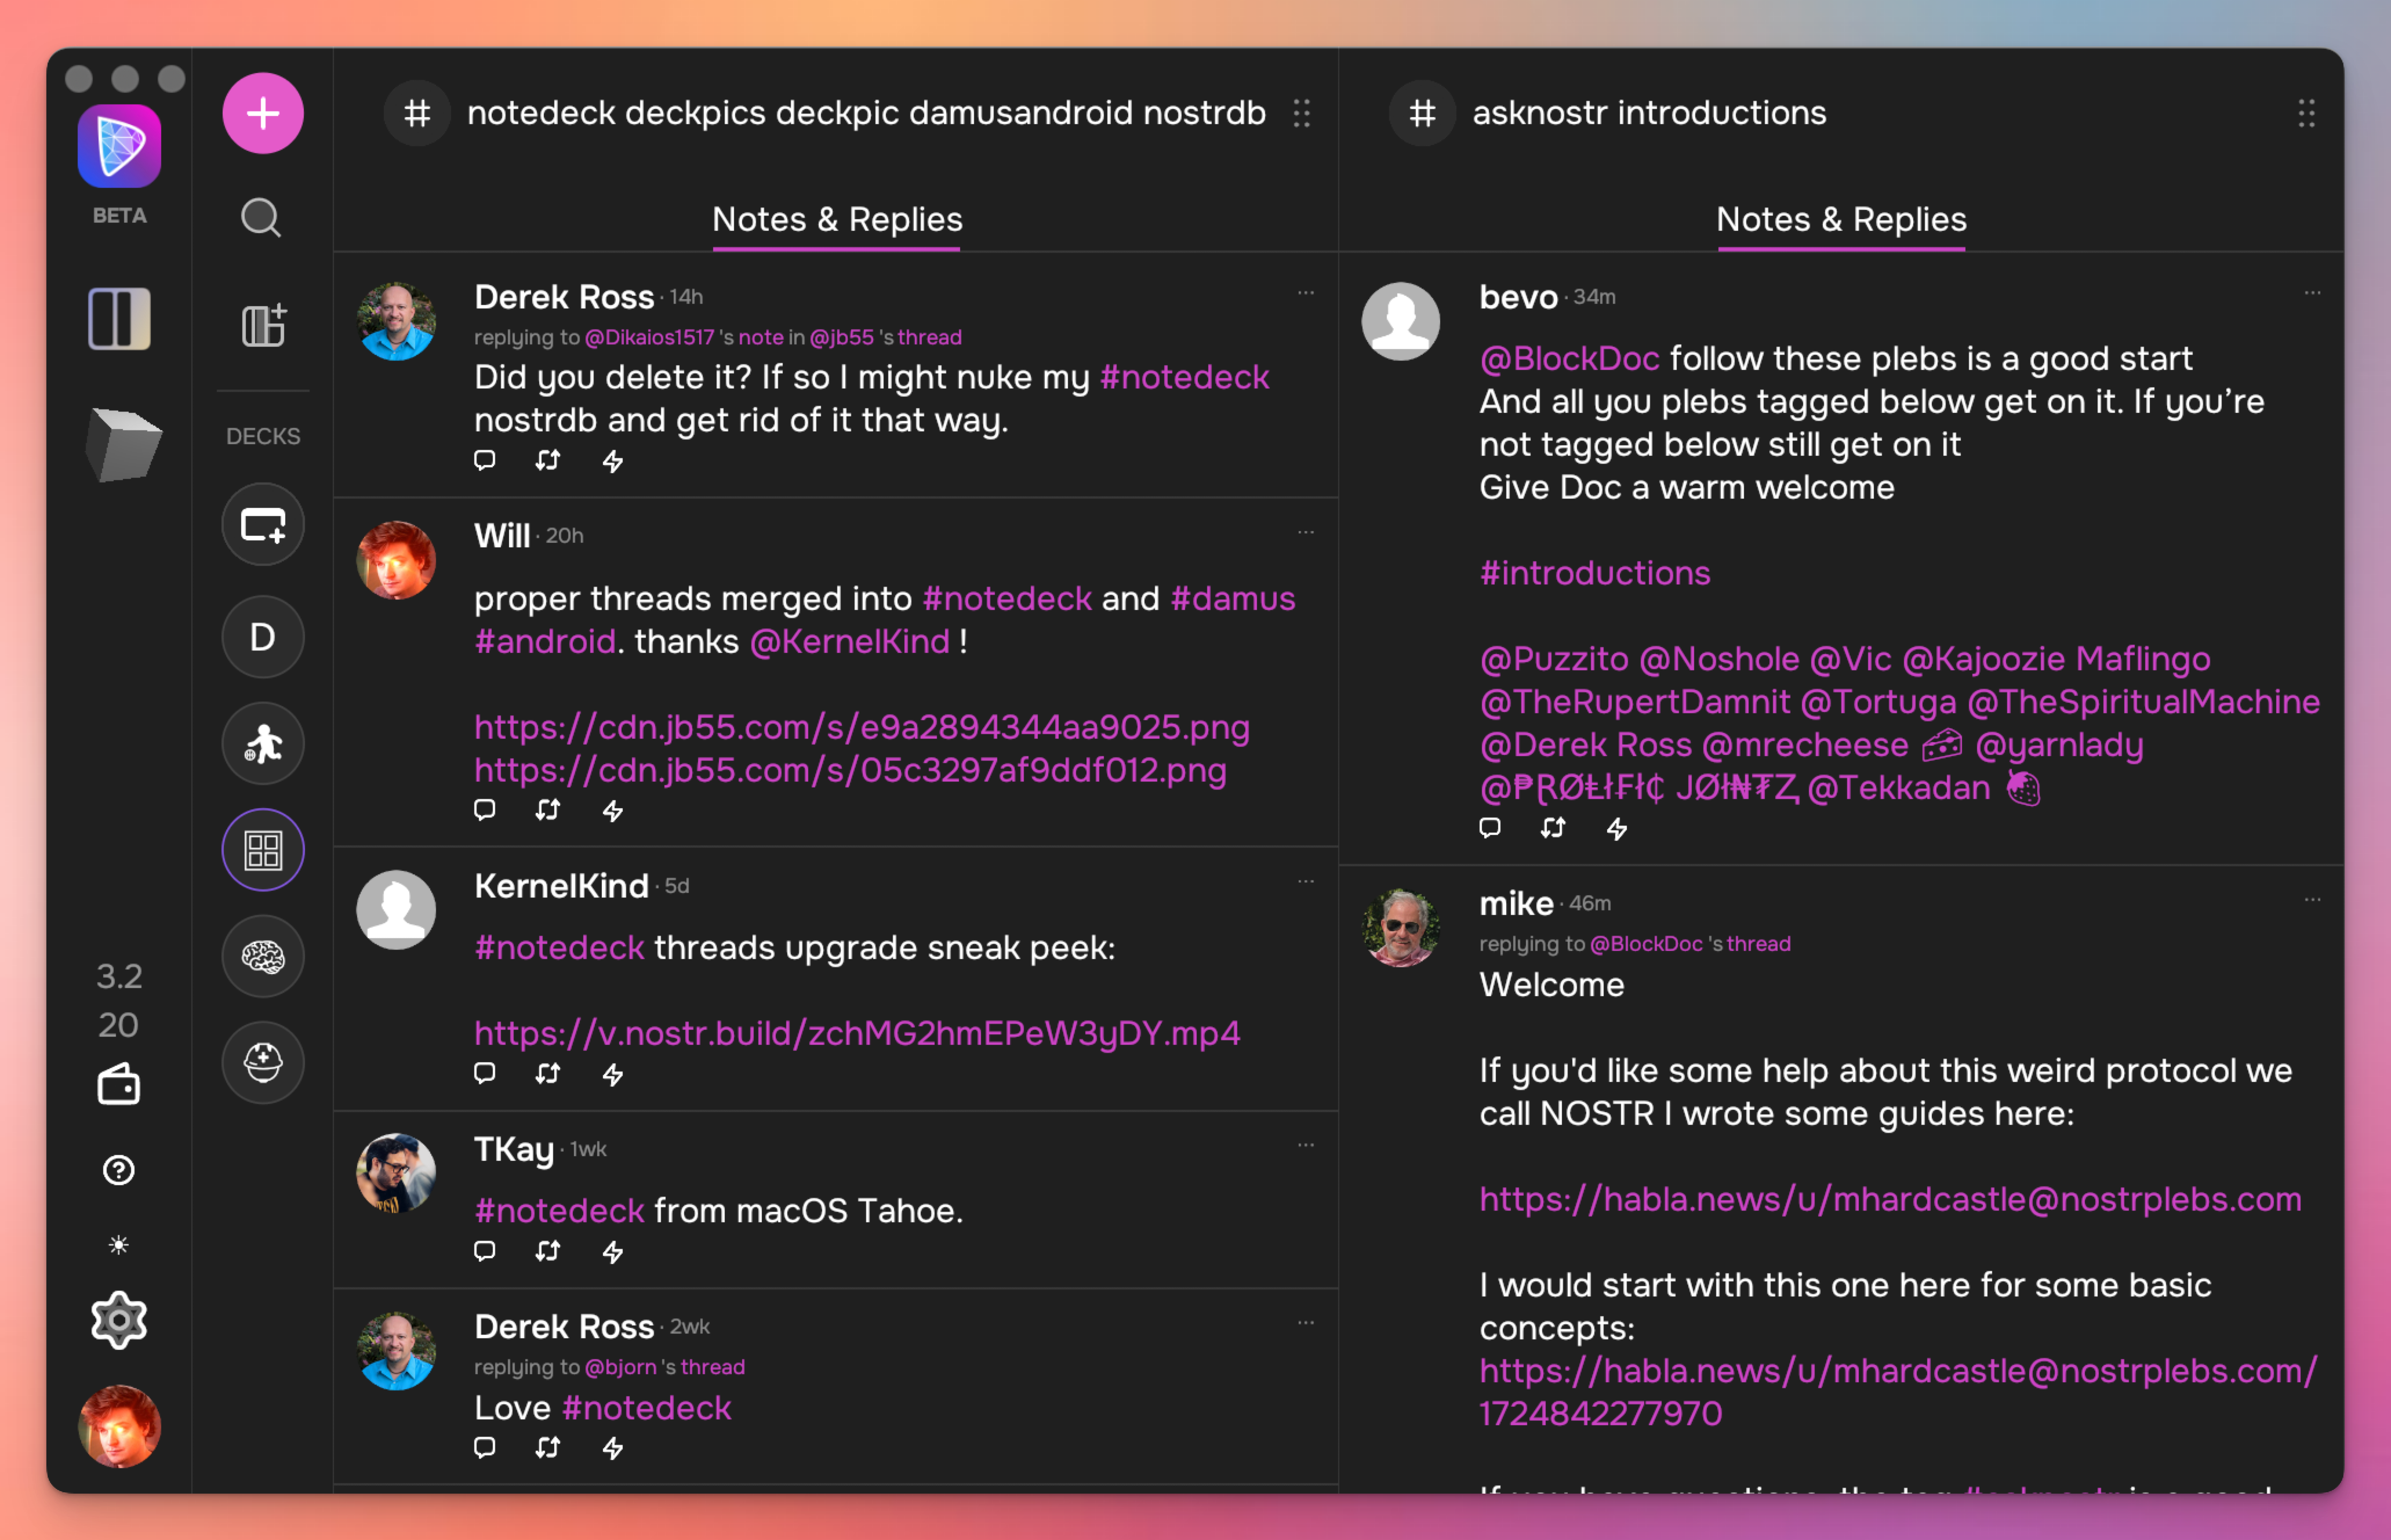2391x1540 pixels.
Task: Zap TKay's macOS Tahoe note
Action: [x=613, y=1252]
